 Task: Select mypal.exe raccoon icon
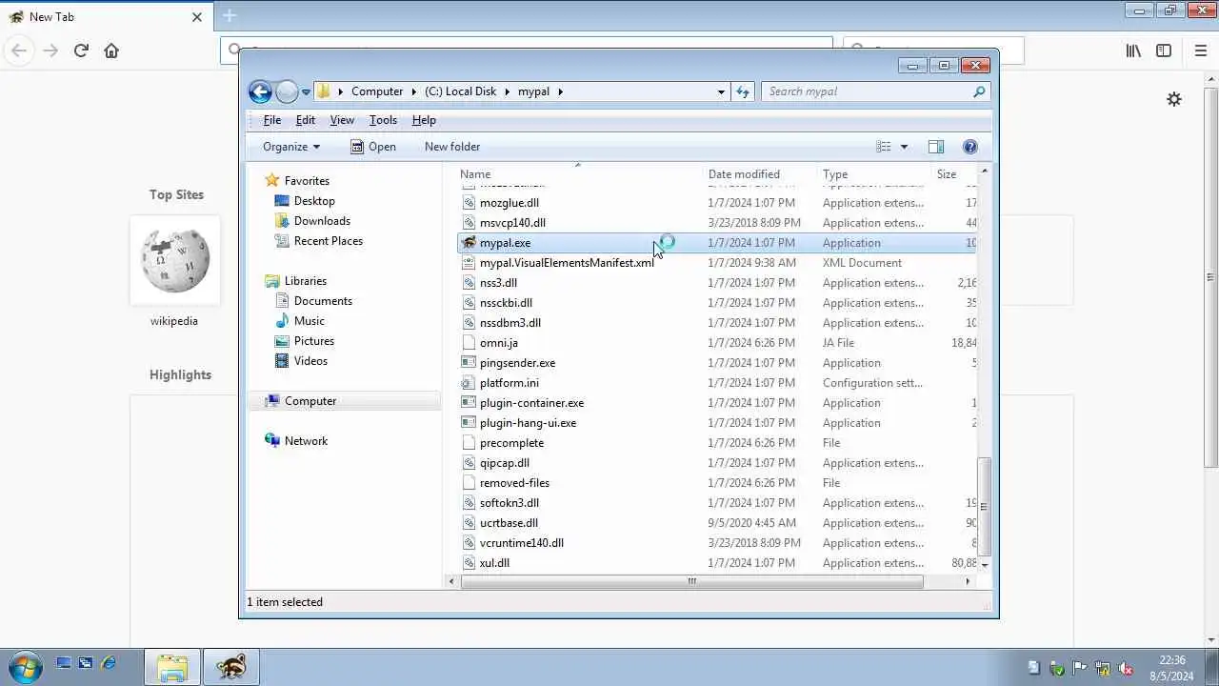pos(469,243)
